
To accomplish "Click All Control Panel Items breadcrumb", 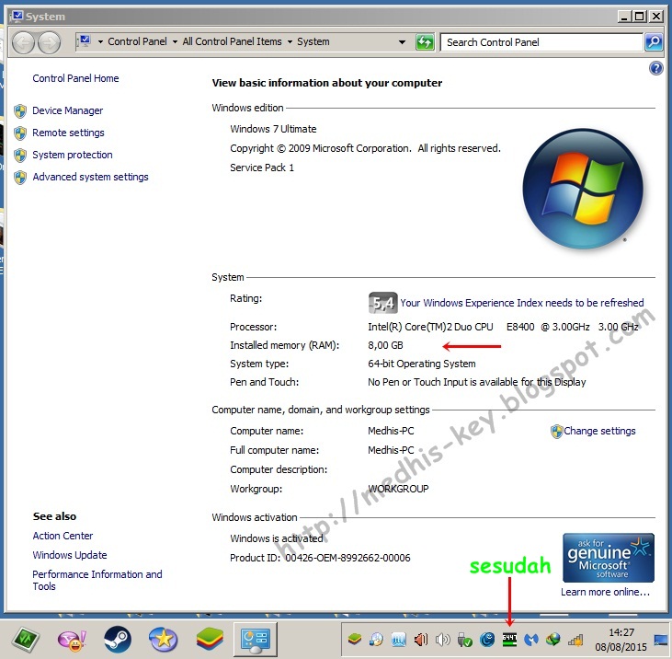I will click(x=232, y=41).
